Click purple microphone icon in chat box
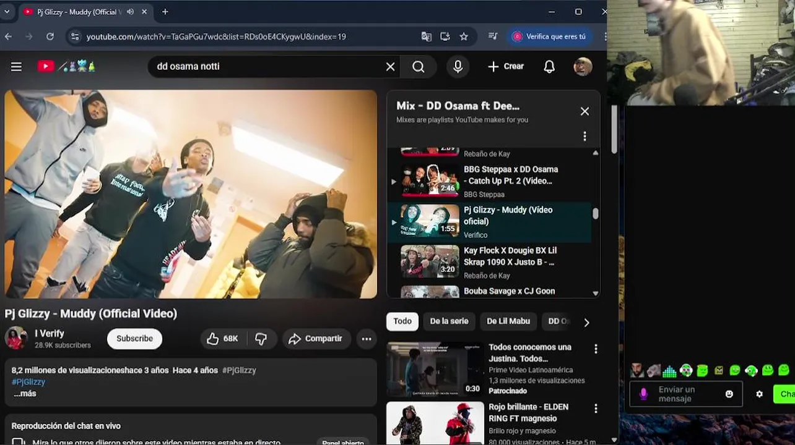 pos(643,394)
